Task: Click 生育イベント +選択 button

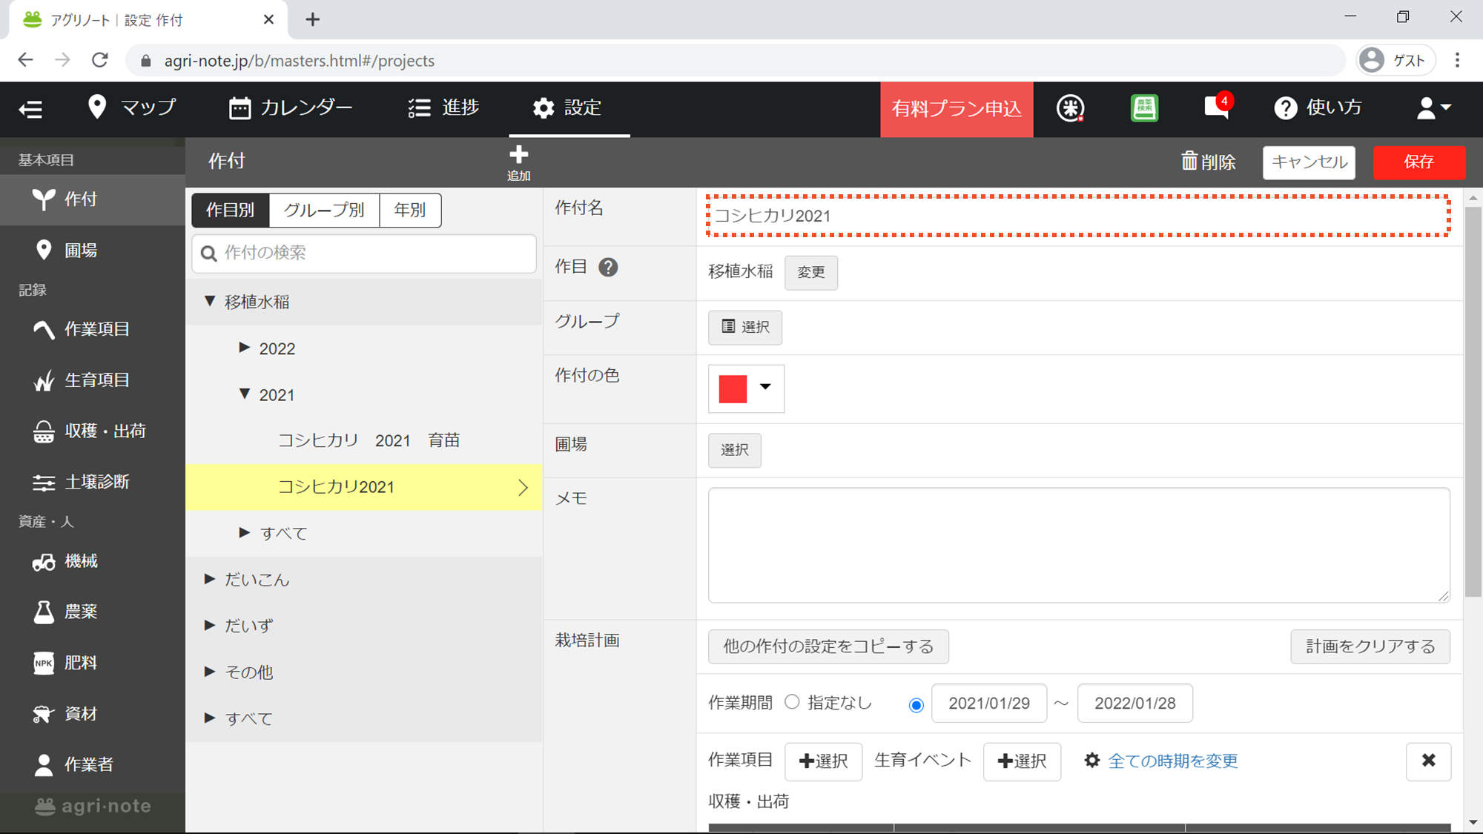Action: point(1022,761)
